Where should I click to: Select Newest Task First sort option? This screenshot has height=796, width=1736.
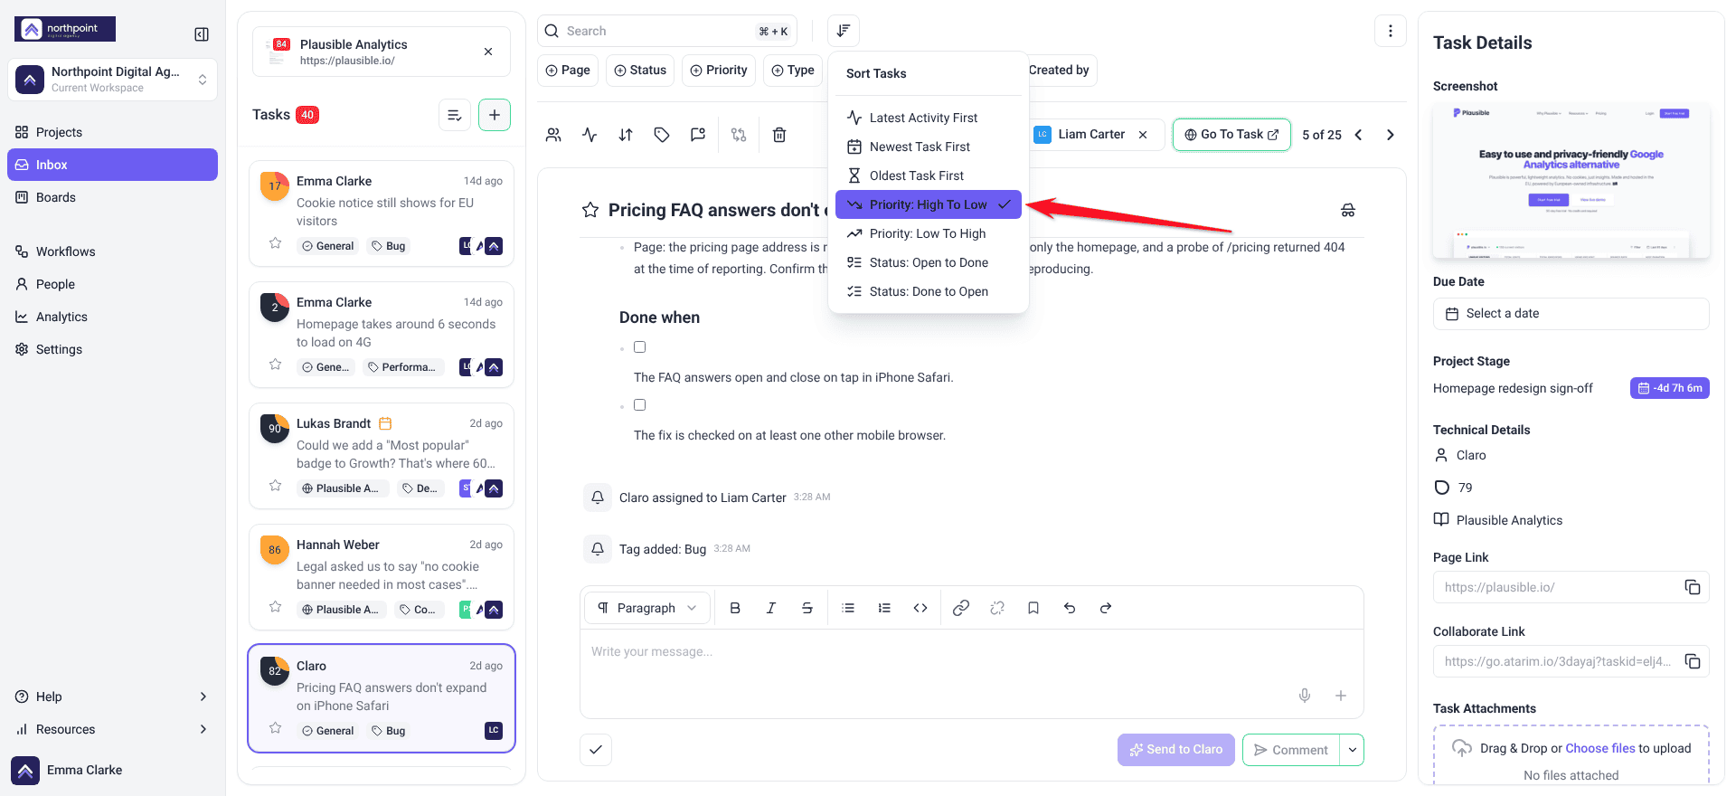[929, 147]
